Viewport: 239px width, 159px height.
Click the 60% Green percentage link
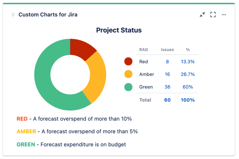click(x=188, y=87)
